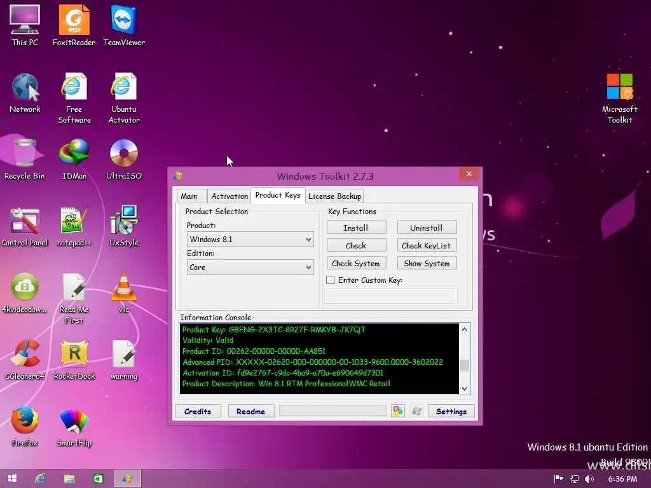
Task: Switch to the Activation tab
Action: tap(229, 196)
